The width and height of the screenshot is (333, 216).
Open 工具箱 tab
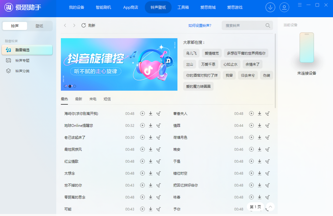pyautogui.click(x=183, y=7)
